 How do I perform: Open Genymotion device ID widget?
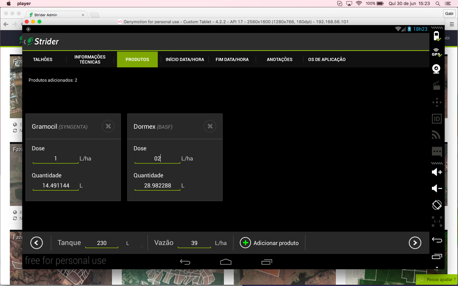437,119
